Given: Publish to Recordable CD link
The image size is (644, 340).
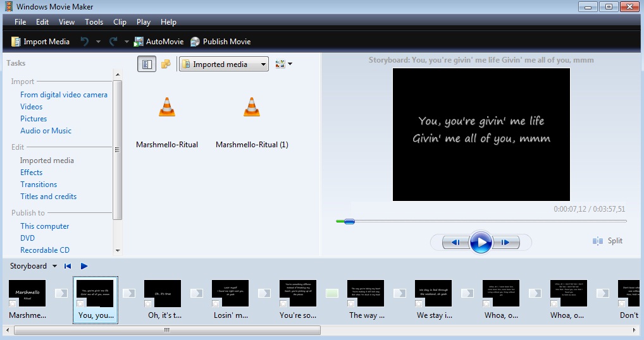Looking at the screenshot, I should (x=45, y=250).
